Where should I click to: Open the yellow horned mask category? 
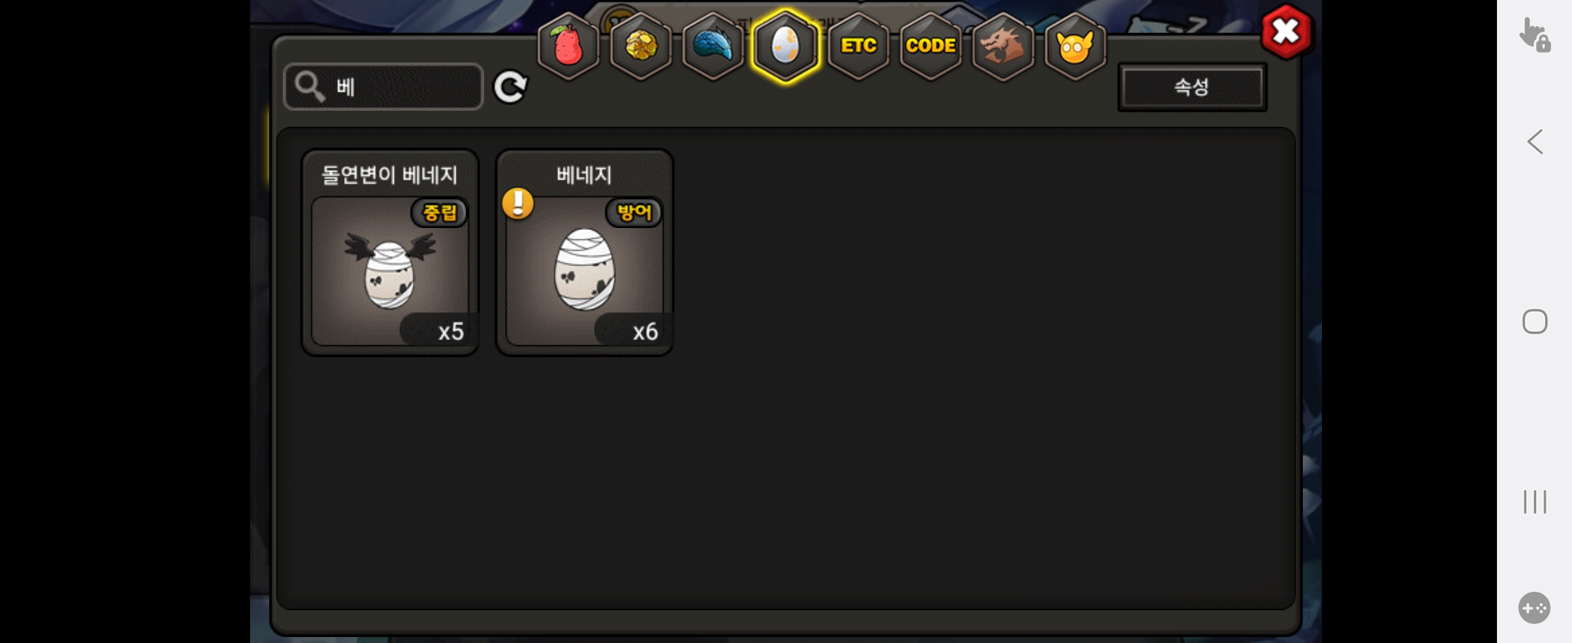click(1075, 46)
